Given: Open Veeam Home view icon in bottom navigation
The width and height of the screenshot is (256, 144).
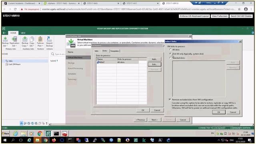Looking at the screenshot, I should [21, 123].
